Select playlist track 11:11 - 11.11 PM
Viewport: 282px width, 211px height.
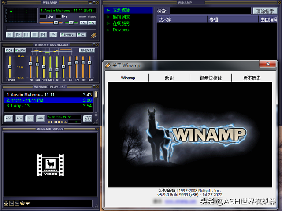[x=48, y=100]
